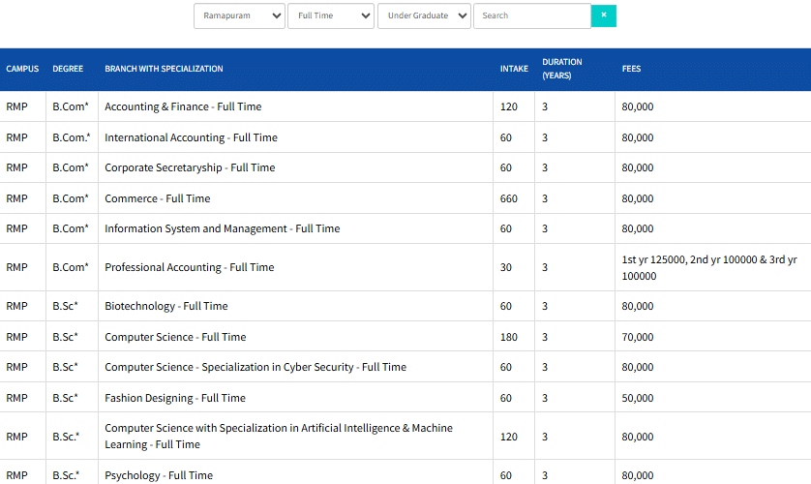
Task: Click the Fees column header
Action: (x=631, y=69)
